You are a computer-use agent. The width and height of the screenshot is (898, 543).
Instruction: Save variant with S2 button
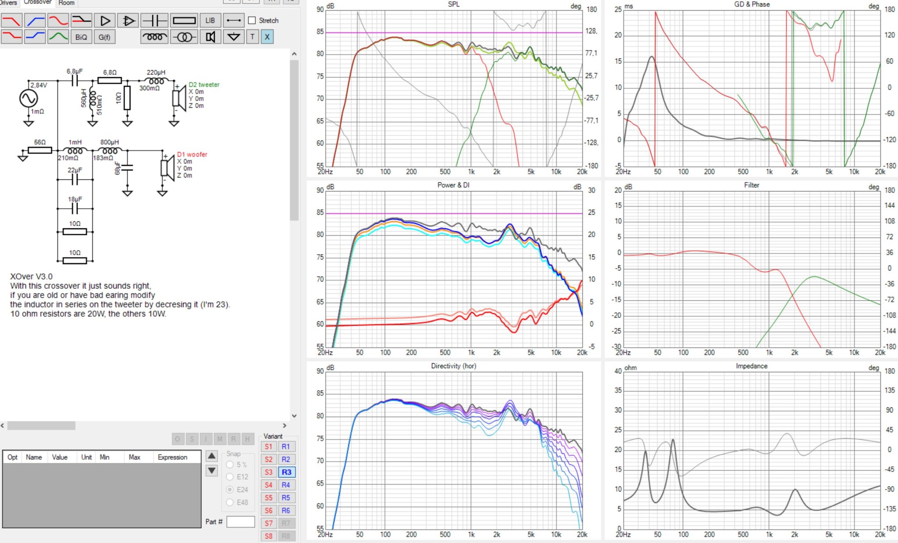(269, 459)
